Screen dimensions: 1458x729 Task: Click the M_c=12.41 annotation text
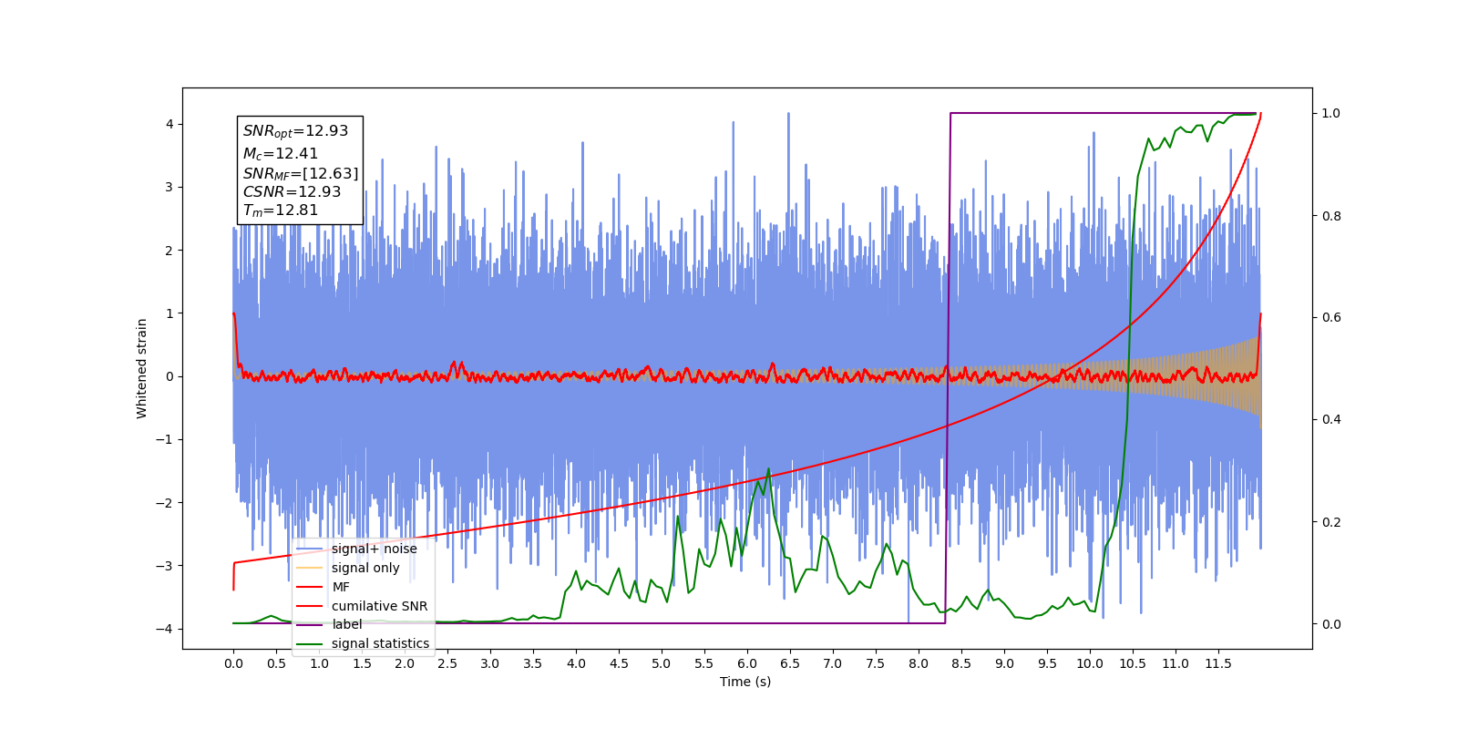click(x=281, y=154)
